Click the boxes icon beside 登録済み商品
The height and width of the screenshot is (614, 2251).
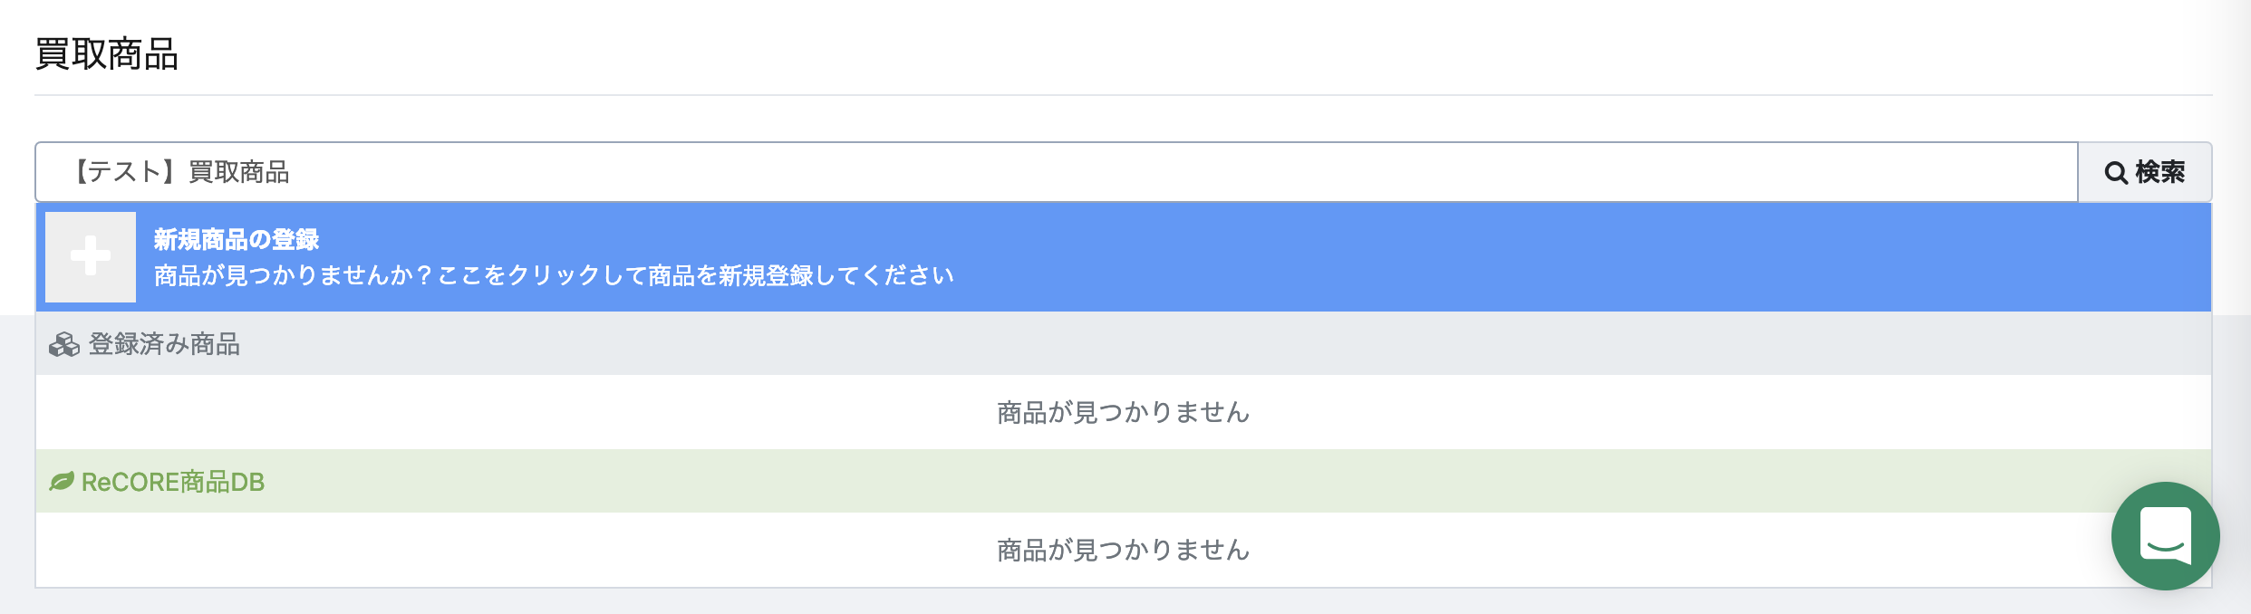coord(64,344)
